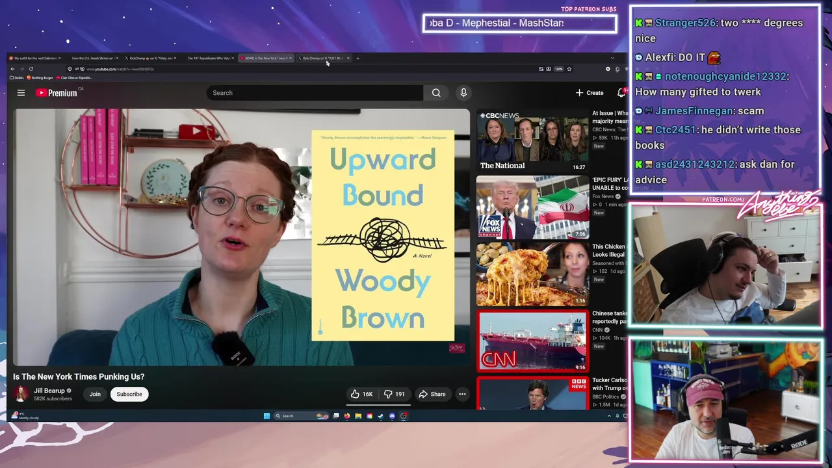This screenshot has height=468, width=832.
Task: Open the Jill Bearup channel name link
Action: (49, 391)
